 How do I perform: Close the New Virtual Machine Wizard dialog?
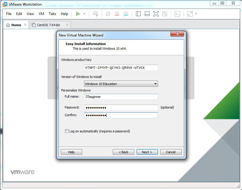[x=177, y=34]
